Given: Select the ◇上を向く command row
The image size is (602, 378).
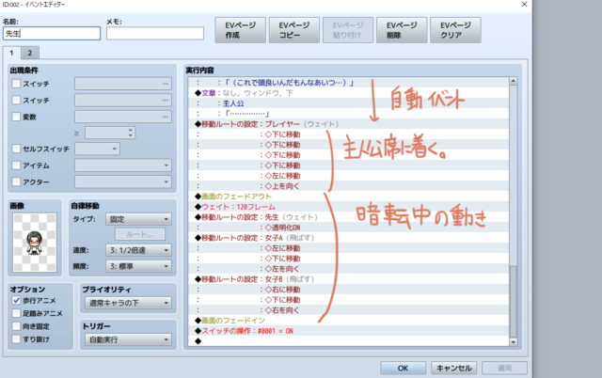Looking at the screenshot, I should [348, 186].
